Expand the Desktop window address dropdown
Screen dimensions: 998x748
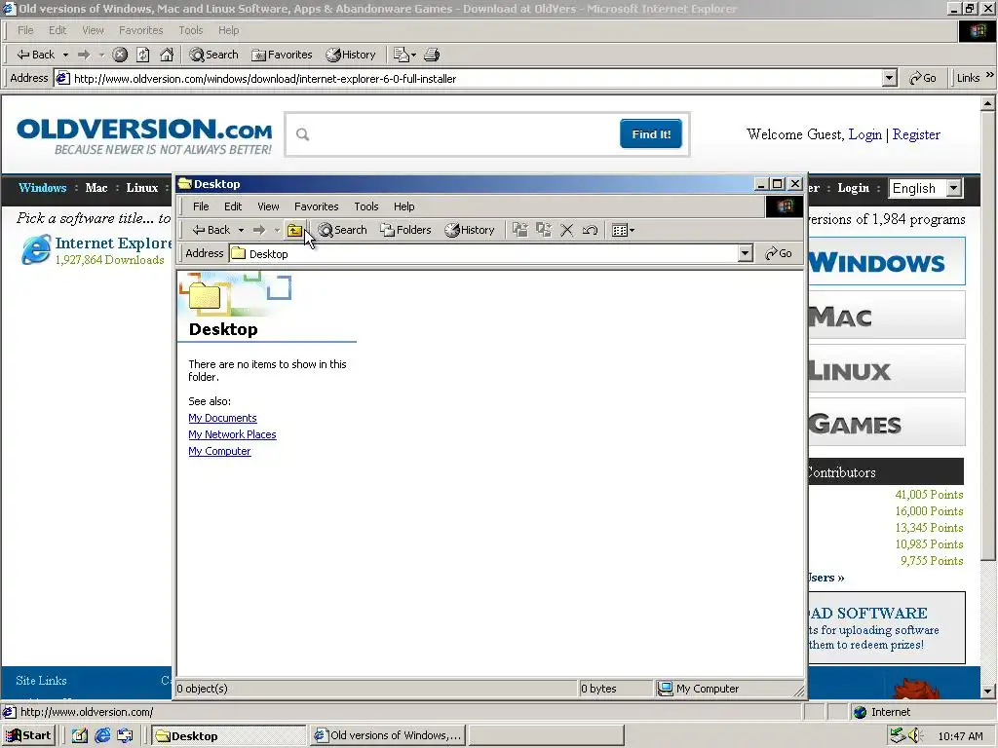point(746,254)
